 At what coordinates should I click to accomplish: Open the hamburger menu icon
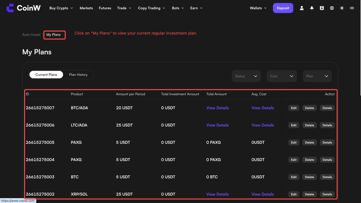352,8
